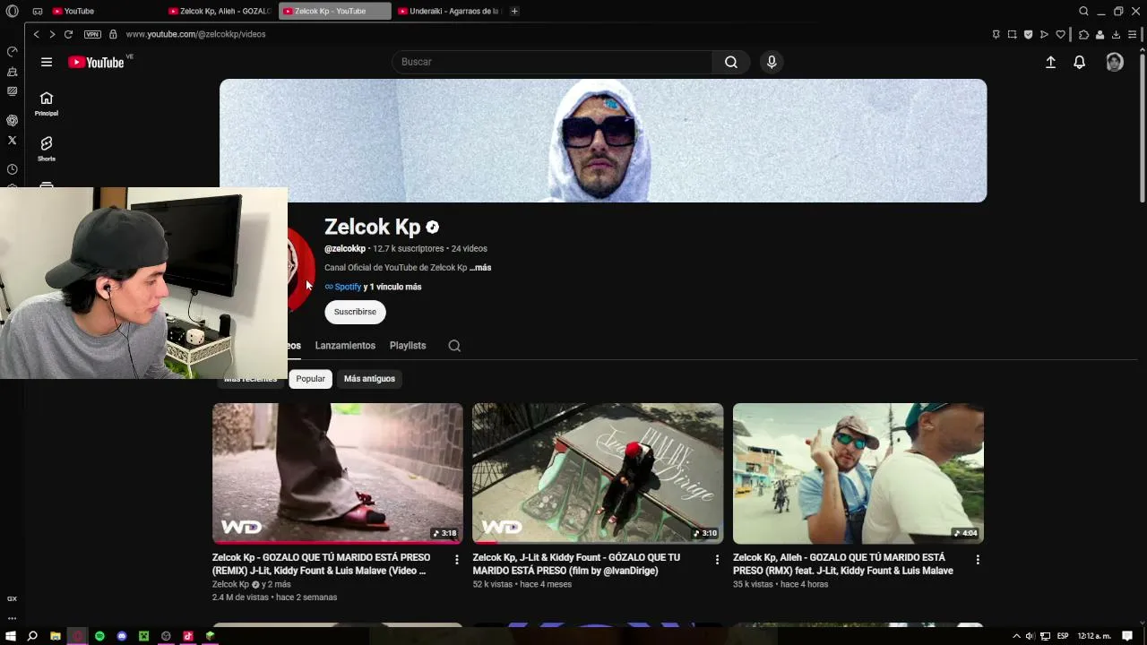Open the taskbar volume control
The height and width of the screenshot is (645, 1147).
pyautogui.click(x=1030, y=636)
